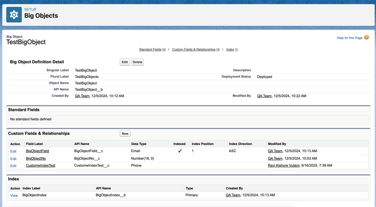
Task: Jump to Custom Fields & Relationships link
Action: click(194, 50)
